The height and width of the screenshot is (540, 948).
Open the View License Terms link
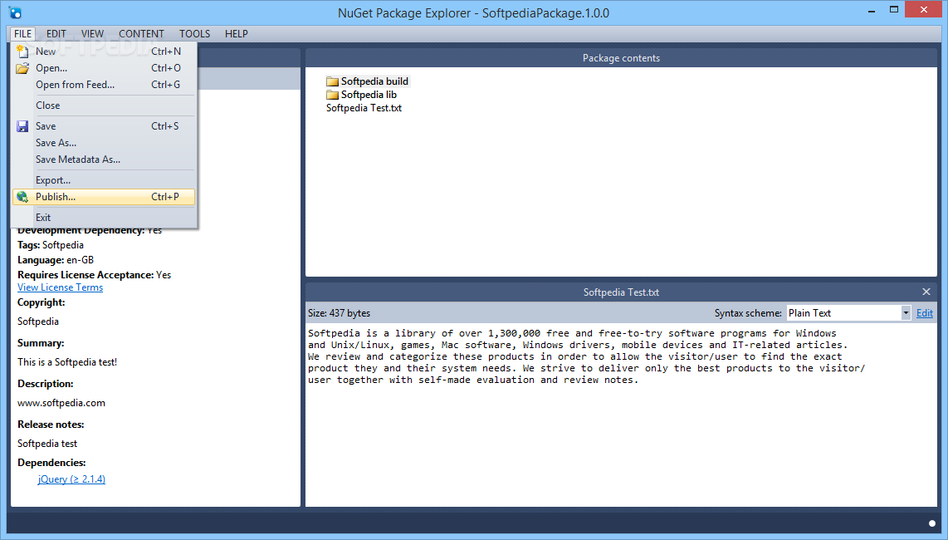tap(60, 287)
